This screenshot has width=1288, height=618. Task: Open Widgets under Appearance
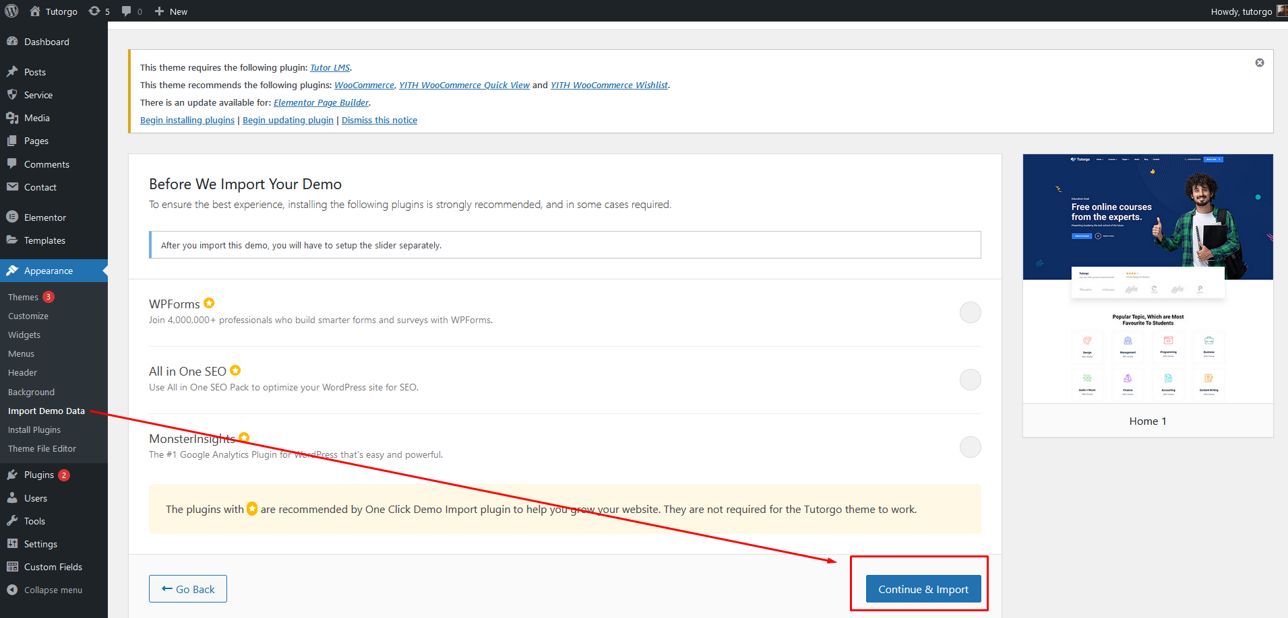pos(24,335)
